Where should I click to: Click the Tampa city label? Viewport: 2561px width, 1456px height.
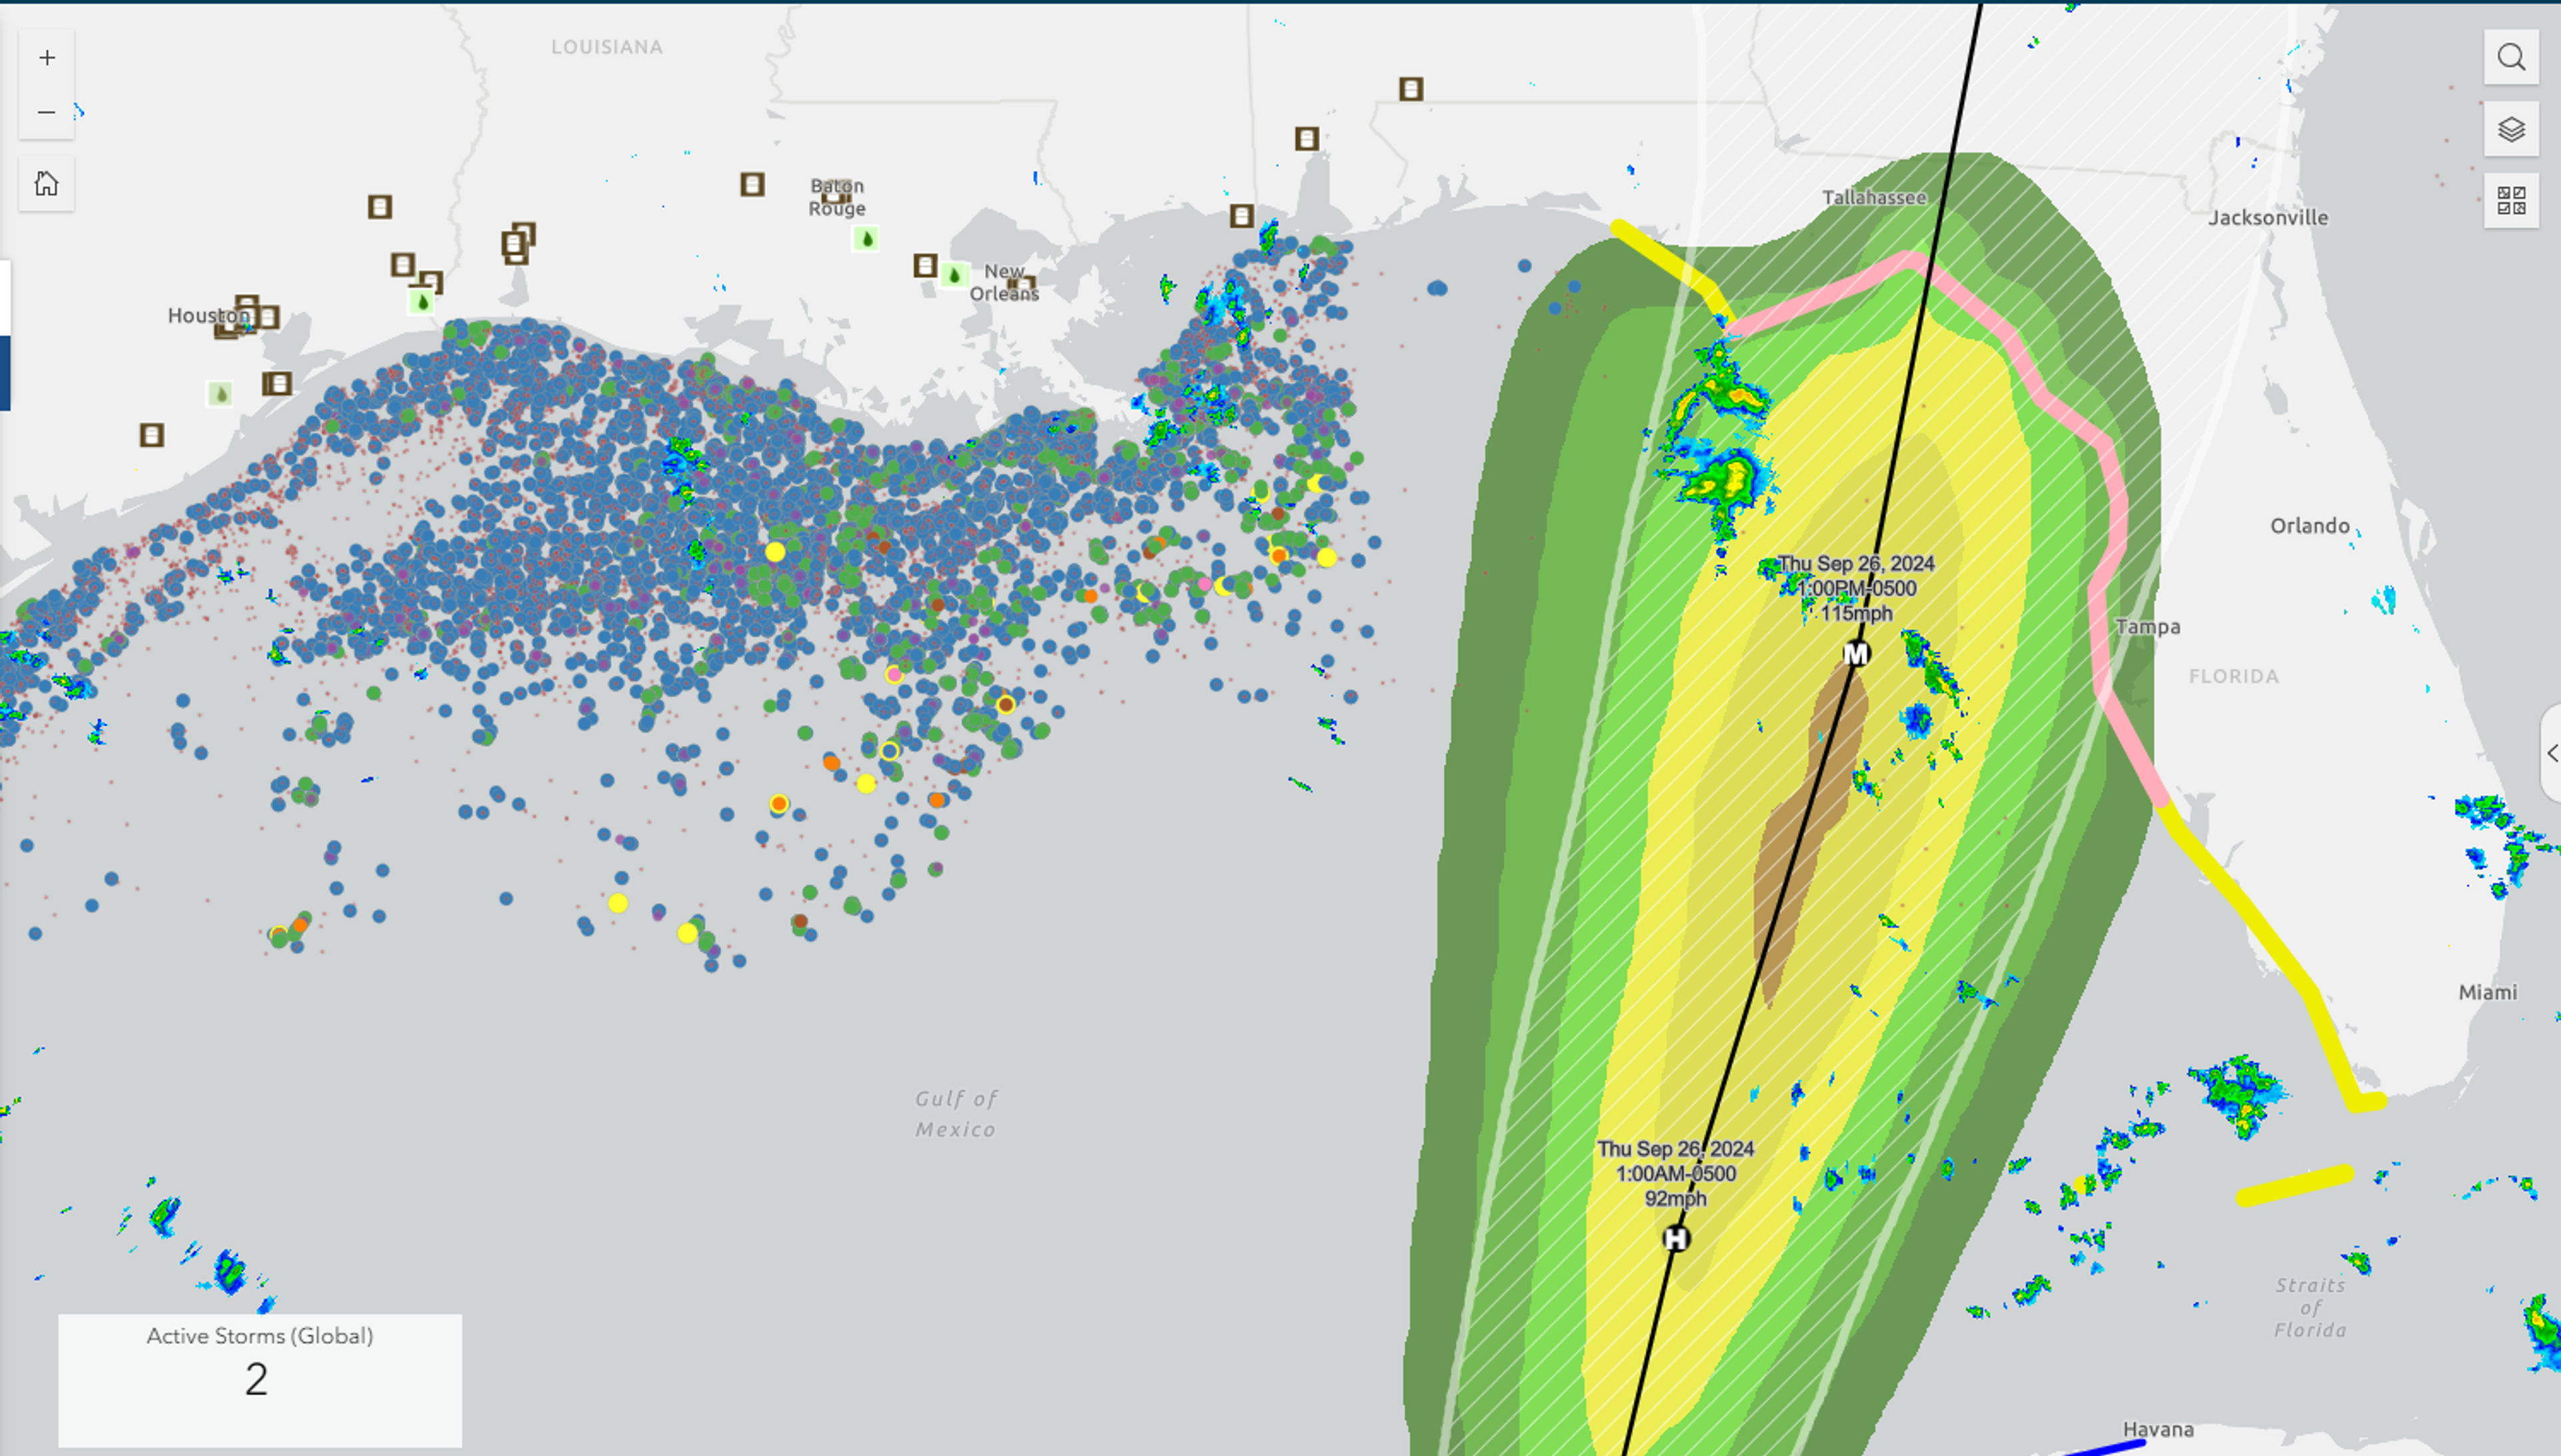[x=2147, y=627]
